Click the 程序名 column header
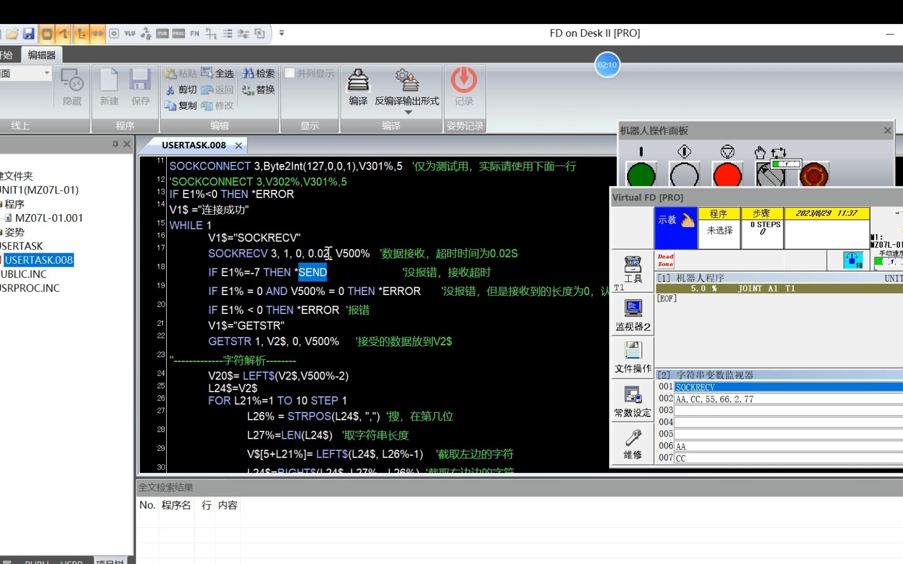The image size is (903, 564). [176, 505]
